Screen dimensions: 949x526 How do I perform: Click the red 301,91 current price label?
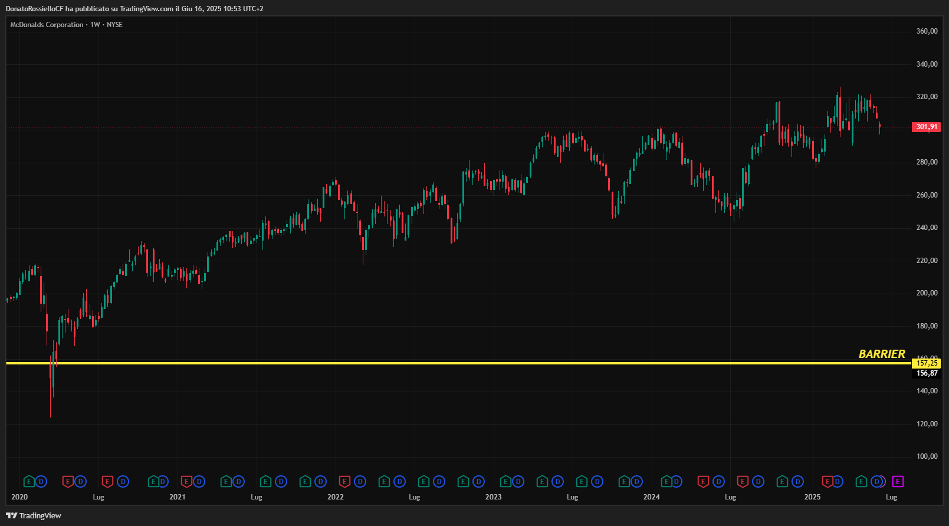927,127
